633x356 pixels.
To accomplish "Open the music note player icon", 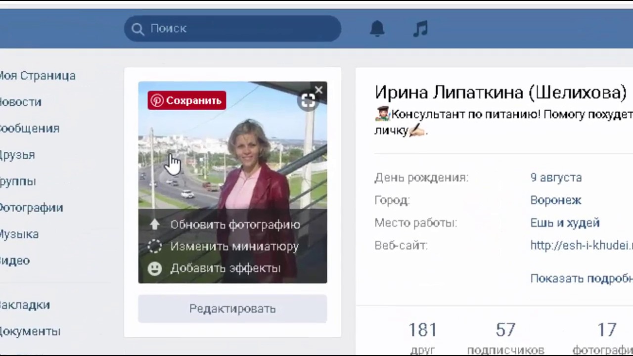I will 420,29.
